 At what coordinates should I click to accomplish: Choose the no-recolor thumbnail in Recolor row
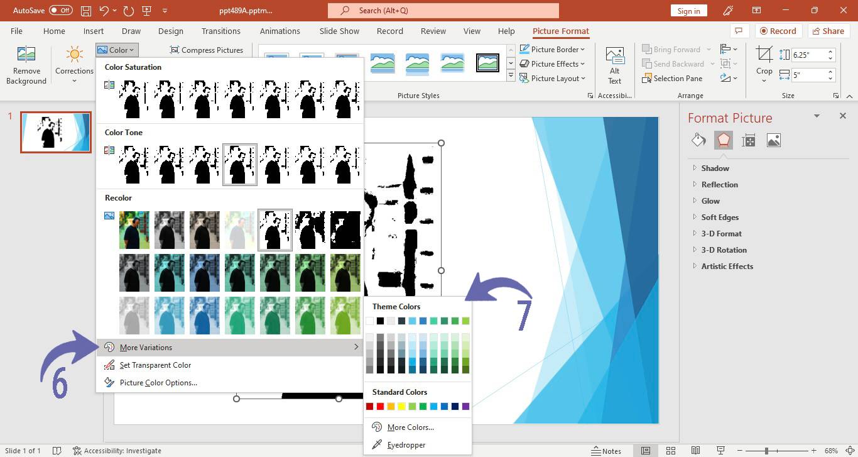pyautogui.click(x=134, y=230)
